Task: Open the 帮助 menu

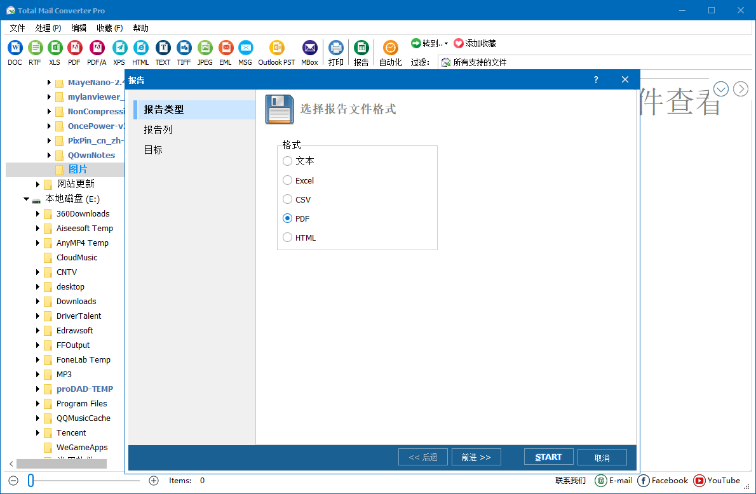Action: [140, 27]
